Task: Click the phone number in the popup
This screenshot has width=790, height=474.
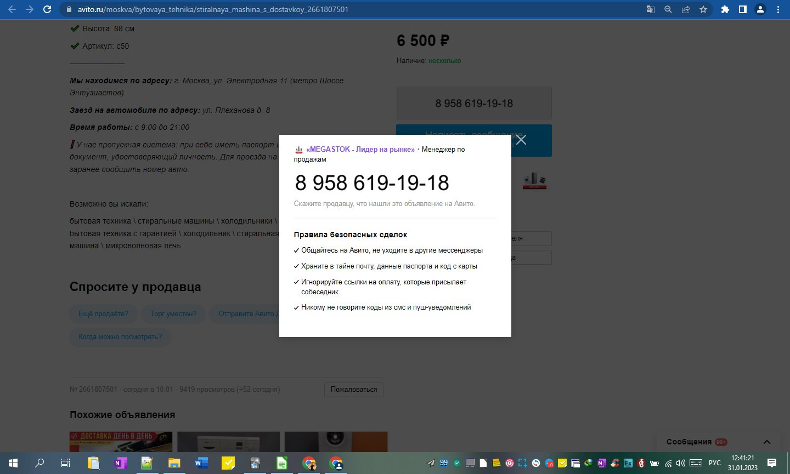Action: coord(372,182)
